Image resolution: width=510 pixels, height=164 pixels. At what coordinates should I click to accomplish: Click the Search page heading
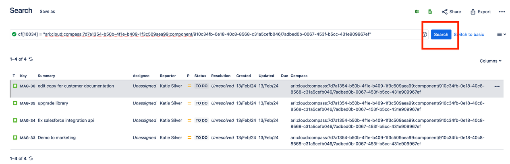pyautogui.click(x=21, y=11)
